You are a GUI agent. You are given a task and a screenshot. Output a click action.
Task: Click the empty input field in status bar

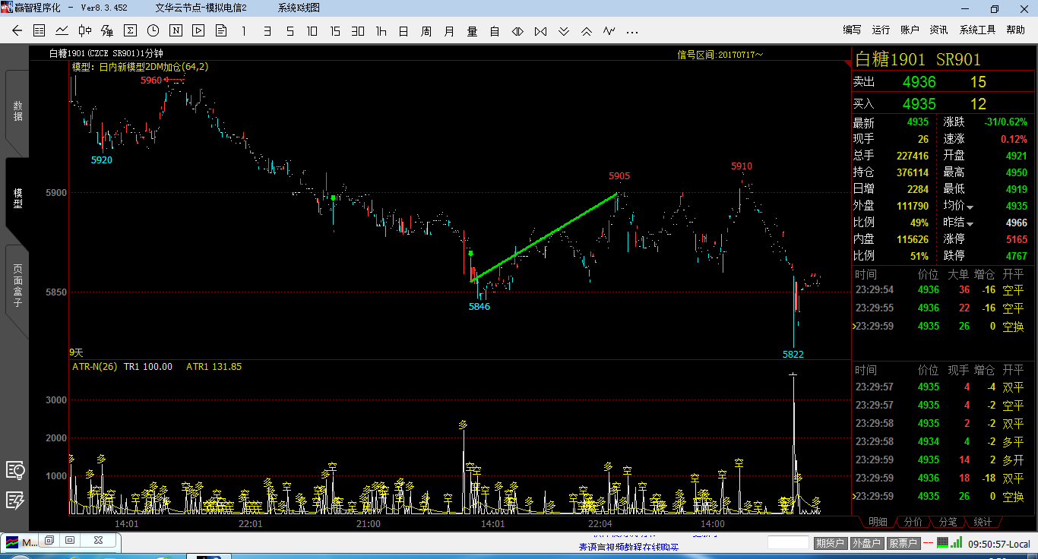point(788,542)
